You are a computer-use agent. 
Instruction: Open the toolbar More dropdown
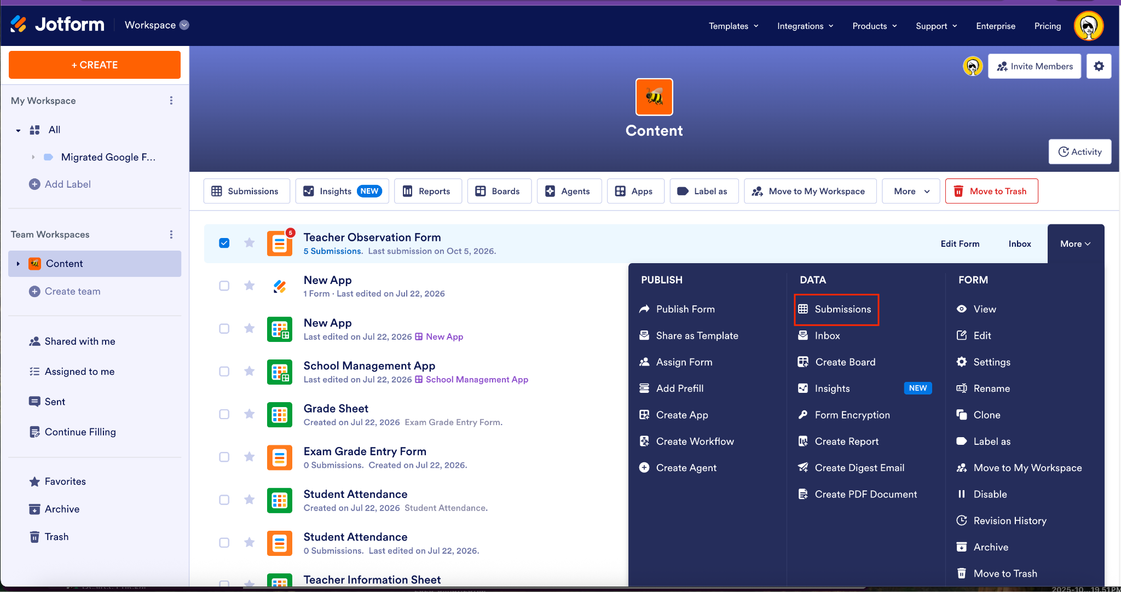click(x=911, y=191)
